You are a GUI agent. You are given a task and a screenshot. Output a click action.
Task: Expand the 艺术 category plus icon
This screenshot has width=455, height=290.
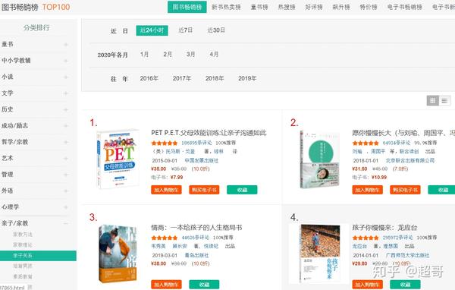[x=66, y=159]
